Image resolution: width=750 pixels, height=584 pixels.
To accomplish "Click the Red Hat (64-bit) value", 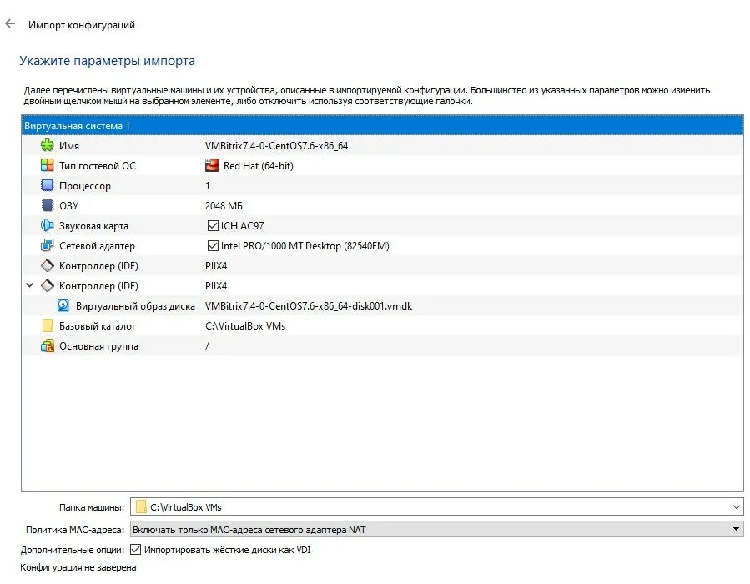I will pyautogui.click(x=259, y=166).
